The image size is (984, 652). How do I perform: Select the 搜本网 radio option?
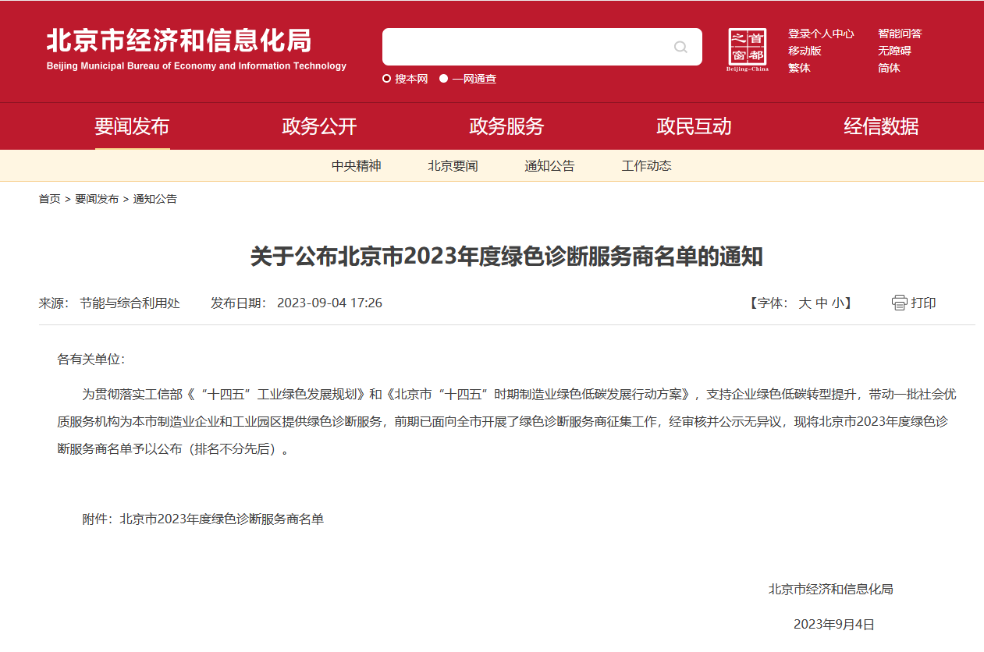[386, 79]
